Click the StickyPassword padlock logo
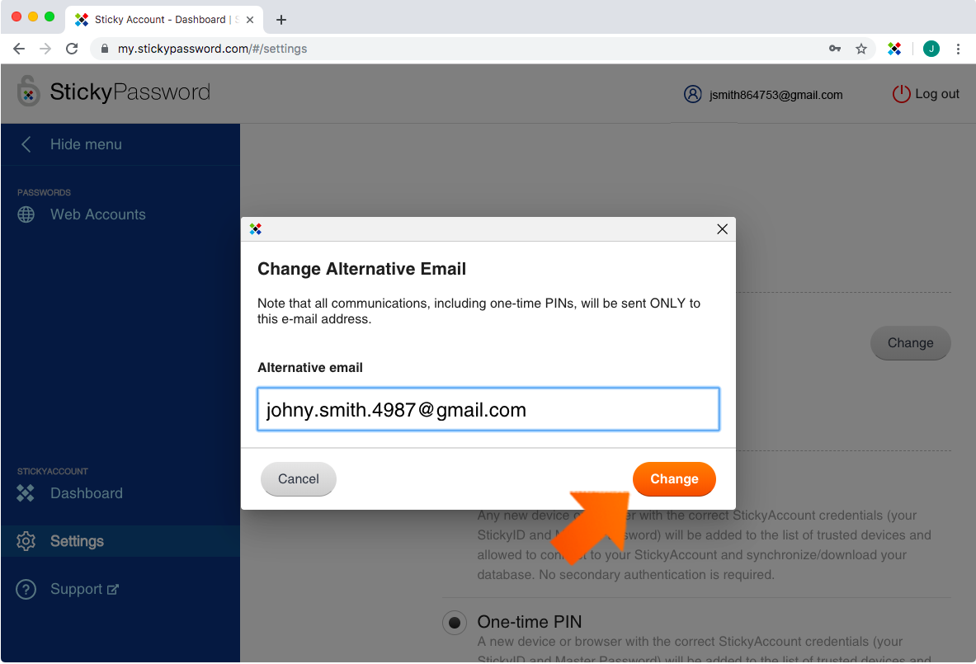The image size is (976, 664). tap(29, 92)
